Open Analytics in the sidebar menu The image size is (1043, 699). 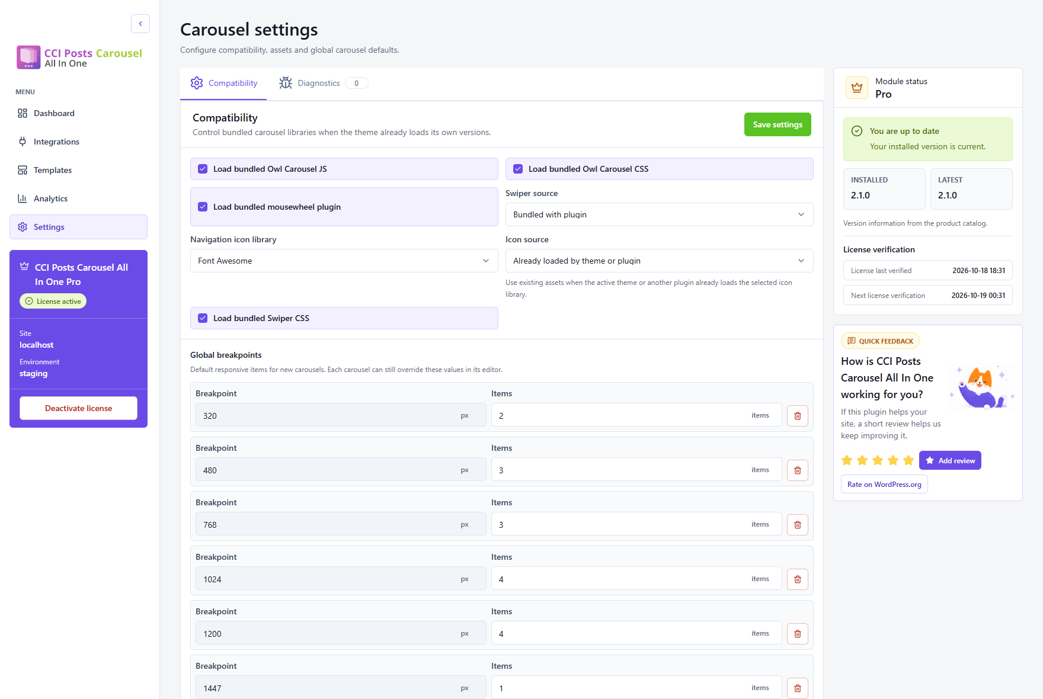pos(78,198)
